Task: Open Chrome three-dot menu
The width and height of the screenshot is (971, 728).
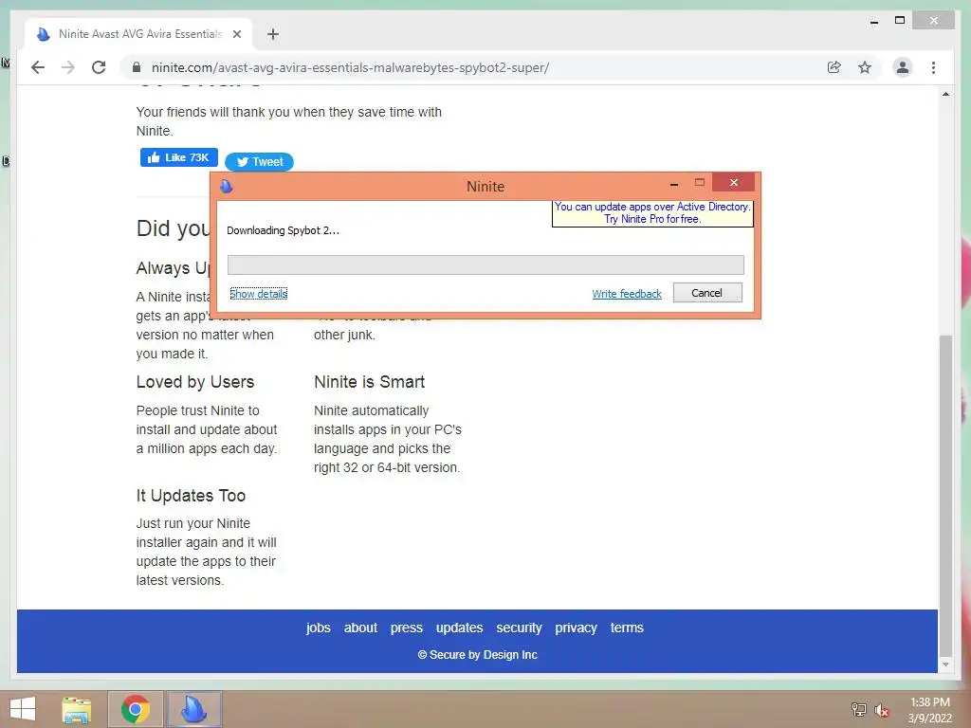Action: click(x=933, y=67)
